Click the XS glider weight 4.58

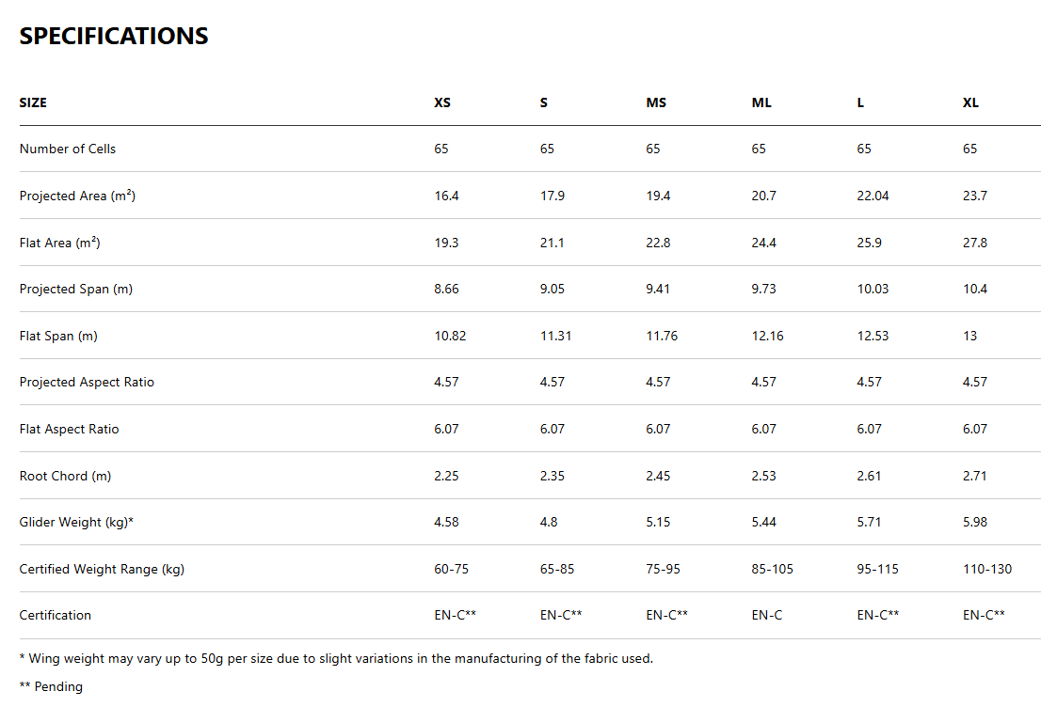tap(446, 522)
